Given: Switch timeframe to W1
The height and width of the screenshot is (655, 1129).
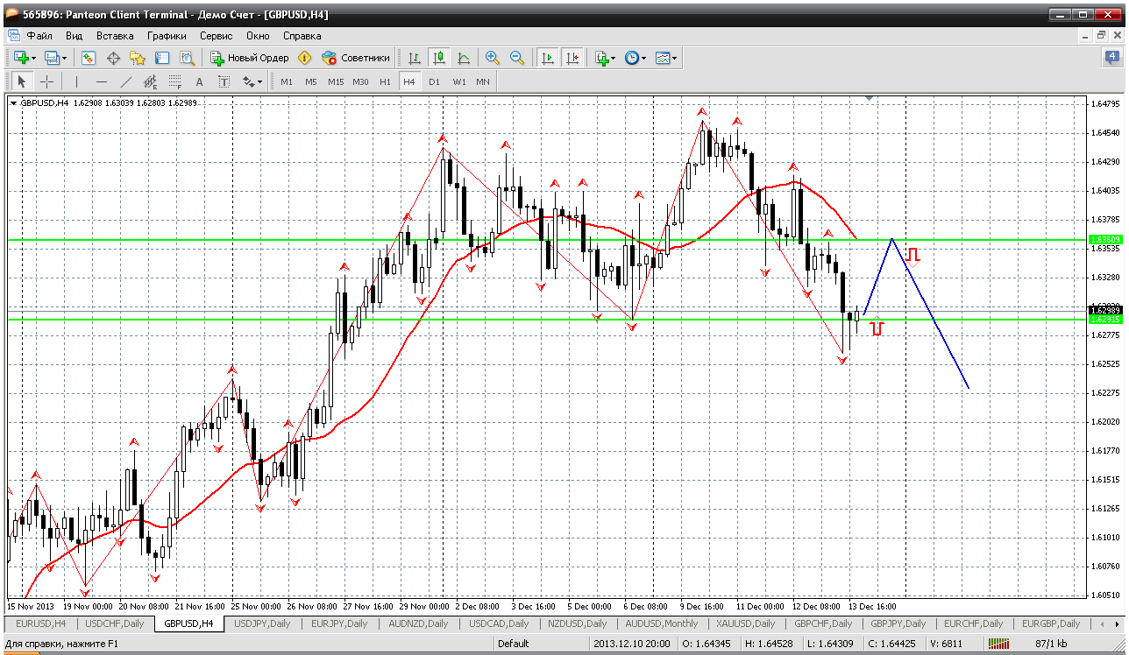Looking at the screenshot, I should [459, 81].
